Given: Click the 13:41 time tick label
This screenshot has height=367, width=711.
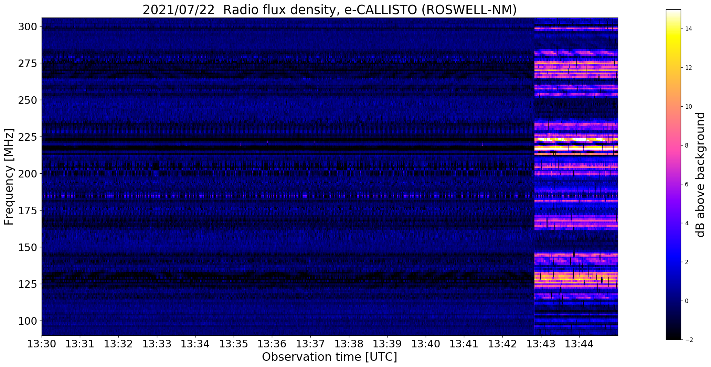Looking at the screenshot, I should click(464, 344).
